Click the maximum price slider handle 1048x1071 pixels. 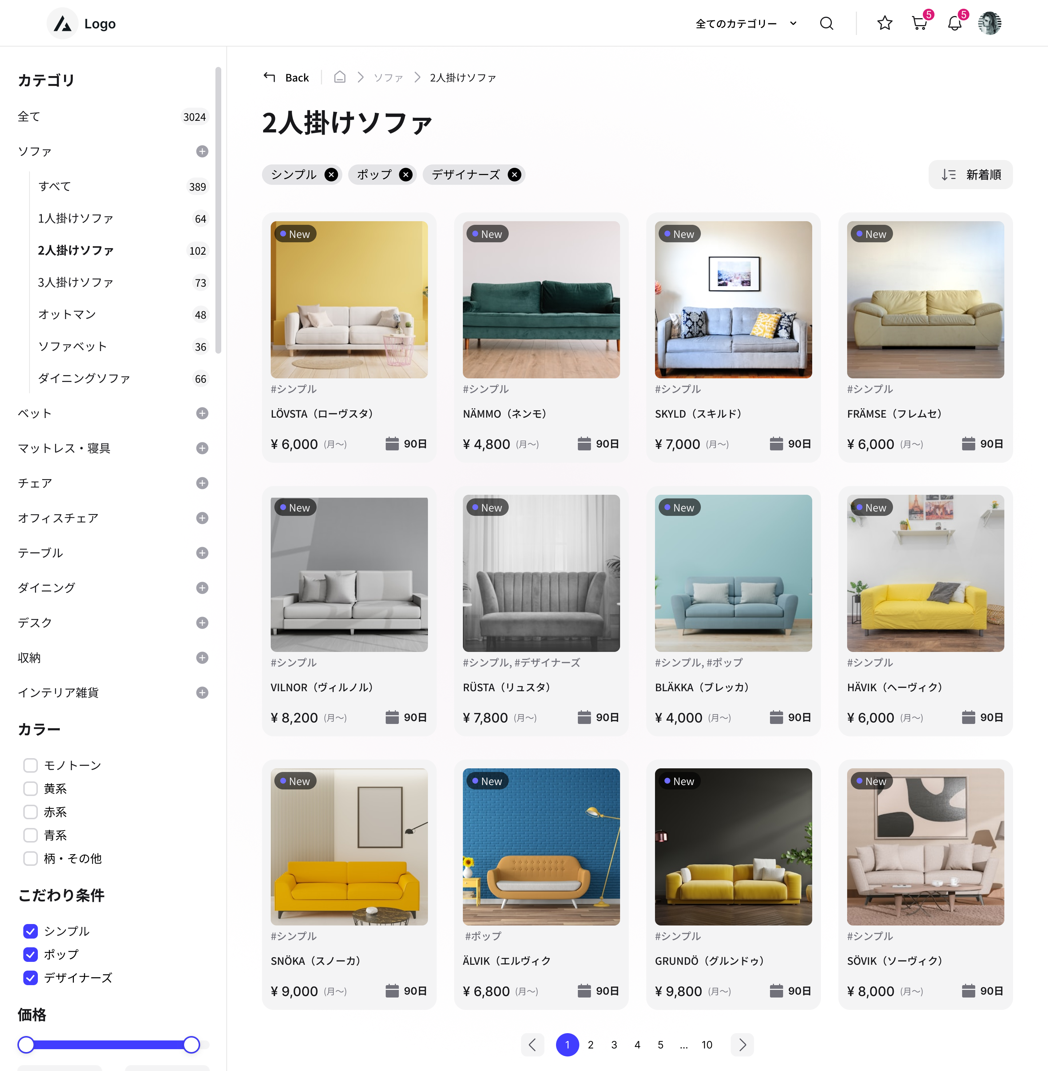[191, 1044]
